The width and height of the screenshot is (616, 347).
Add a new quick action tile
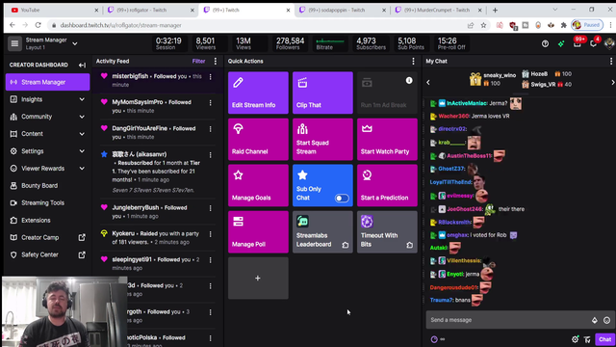coord(258,279)
